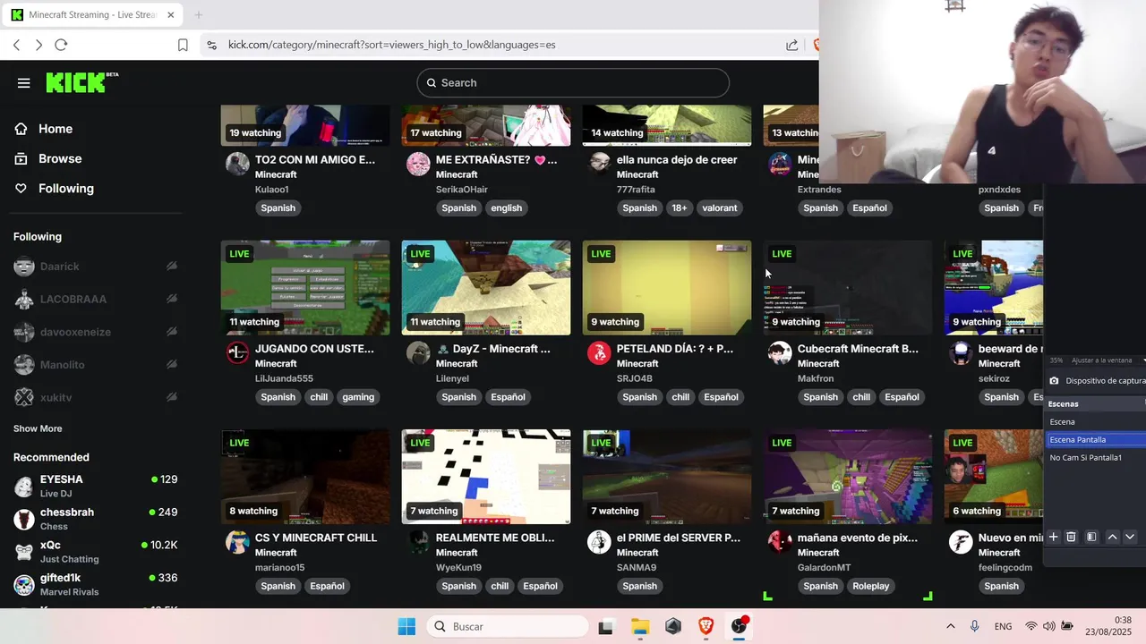Select the gaming tag under LilJuanda555
The width and height of the screenshot is (1146, 644).
358,397
